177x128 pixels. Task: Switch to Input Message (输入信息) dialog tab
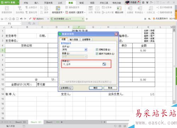pyautogui.click(x=74, y=39)
